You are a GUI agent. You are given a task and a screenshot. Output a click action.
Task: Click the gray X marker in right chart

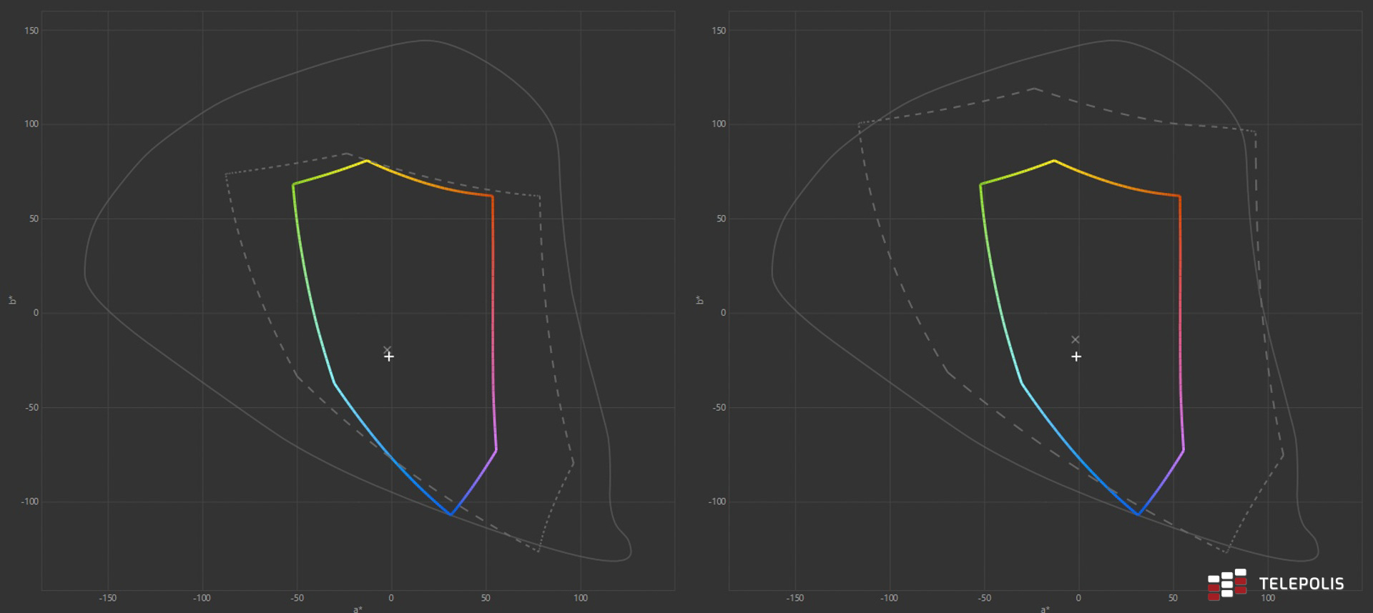pyautogui.click(x=1075, y=339)
